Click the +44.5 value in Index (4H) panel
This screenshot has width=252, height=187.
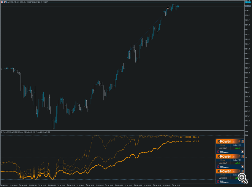pyautogui.click(x=237, y=148)
